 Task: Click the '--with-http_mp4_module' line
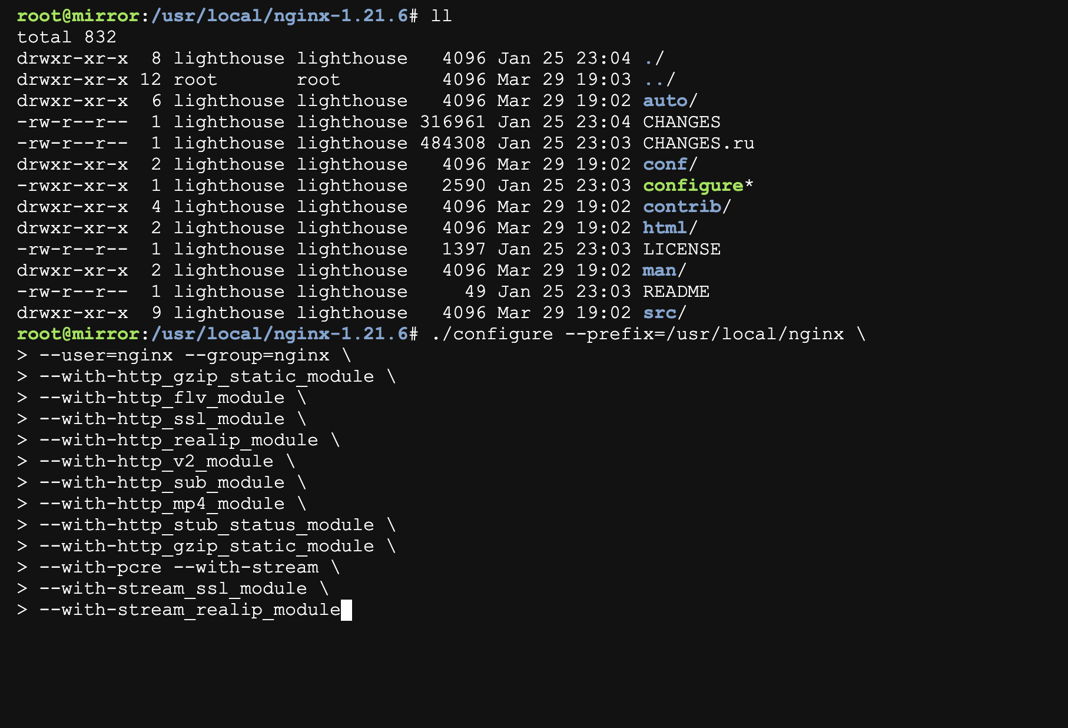point(162,504)
